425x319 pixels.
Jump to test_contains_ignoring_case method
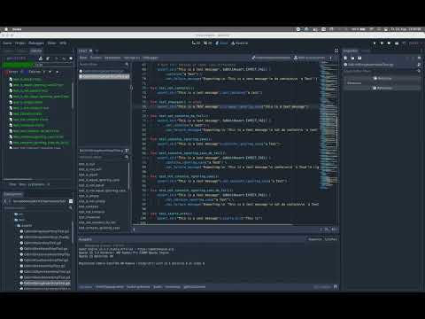(x=99, y=228)
